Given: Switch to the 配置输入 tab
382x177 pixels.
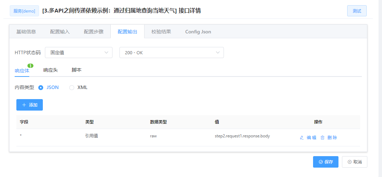Looking at the screenshot, I should [x=60, y=32].
